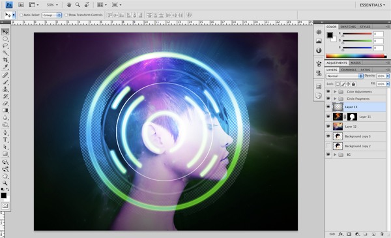The height and width of the screenshot is (238, 391).
Task: Select the Type tool
Action: tap(5, 140)
